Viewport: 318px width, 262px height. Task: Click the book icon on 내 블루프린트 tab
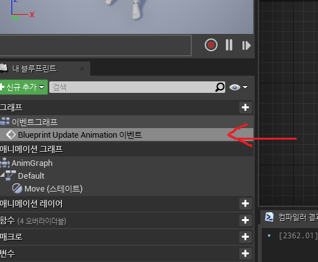click(x=4, y=68)
